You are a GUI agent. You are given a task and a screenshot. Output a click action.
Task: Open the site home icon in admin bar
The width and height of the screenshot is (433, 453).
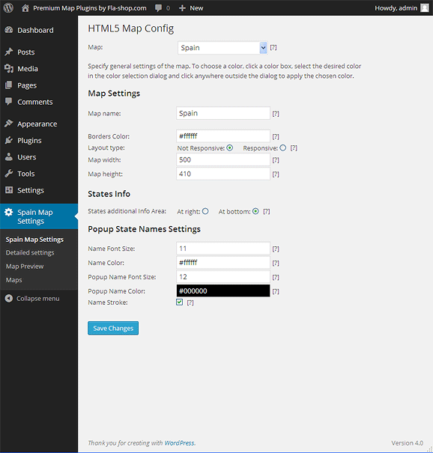tap(25, 8)
